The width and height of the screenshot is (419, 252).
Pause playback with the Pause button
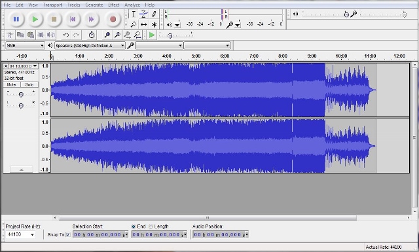[16, 19]
